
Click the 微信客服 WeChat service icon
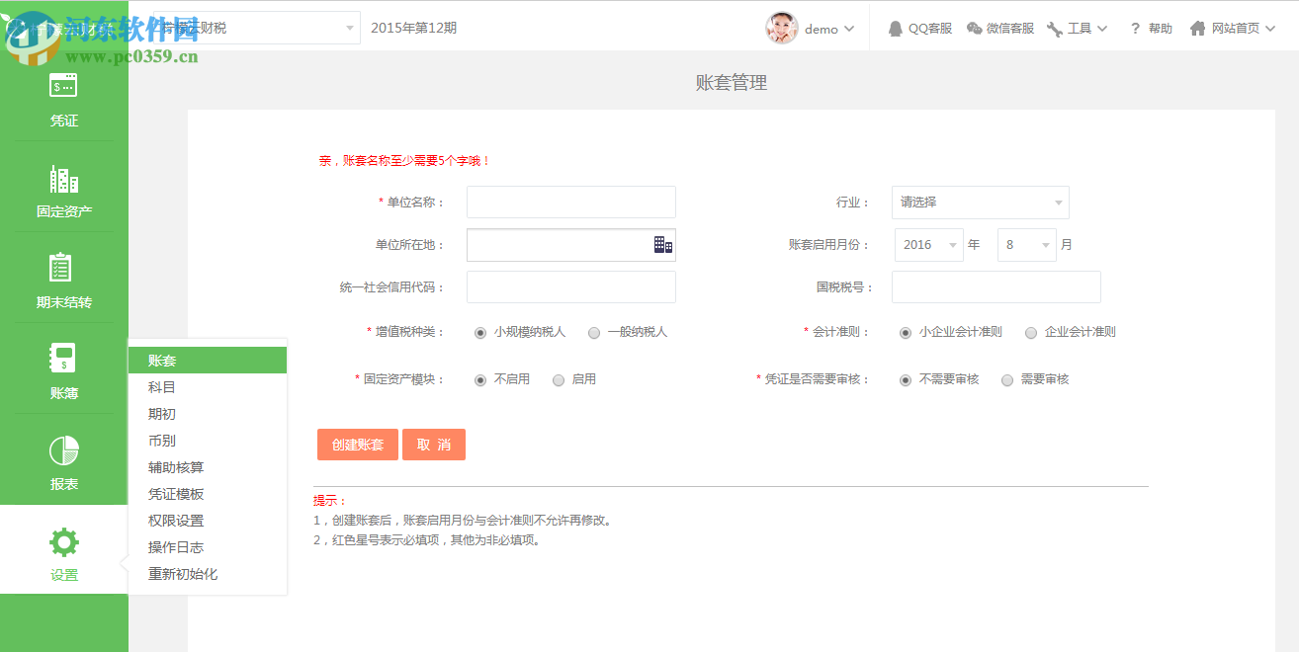click(1000, 28)
